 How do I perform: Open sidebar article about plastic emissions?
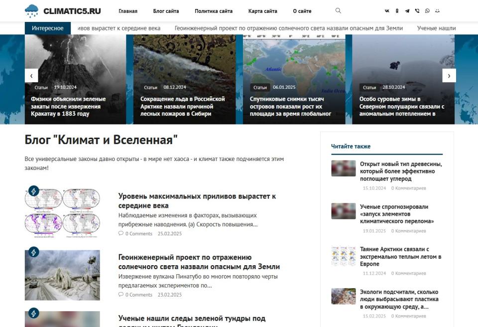coord(399,299)
